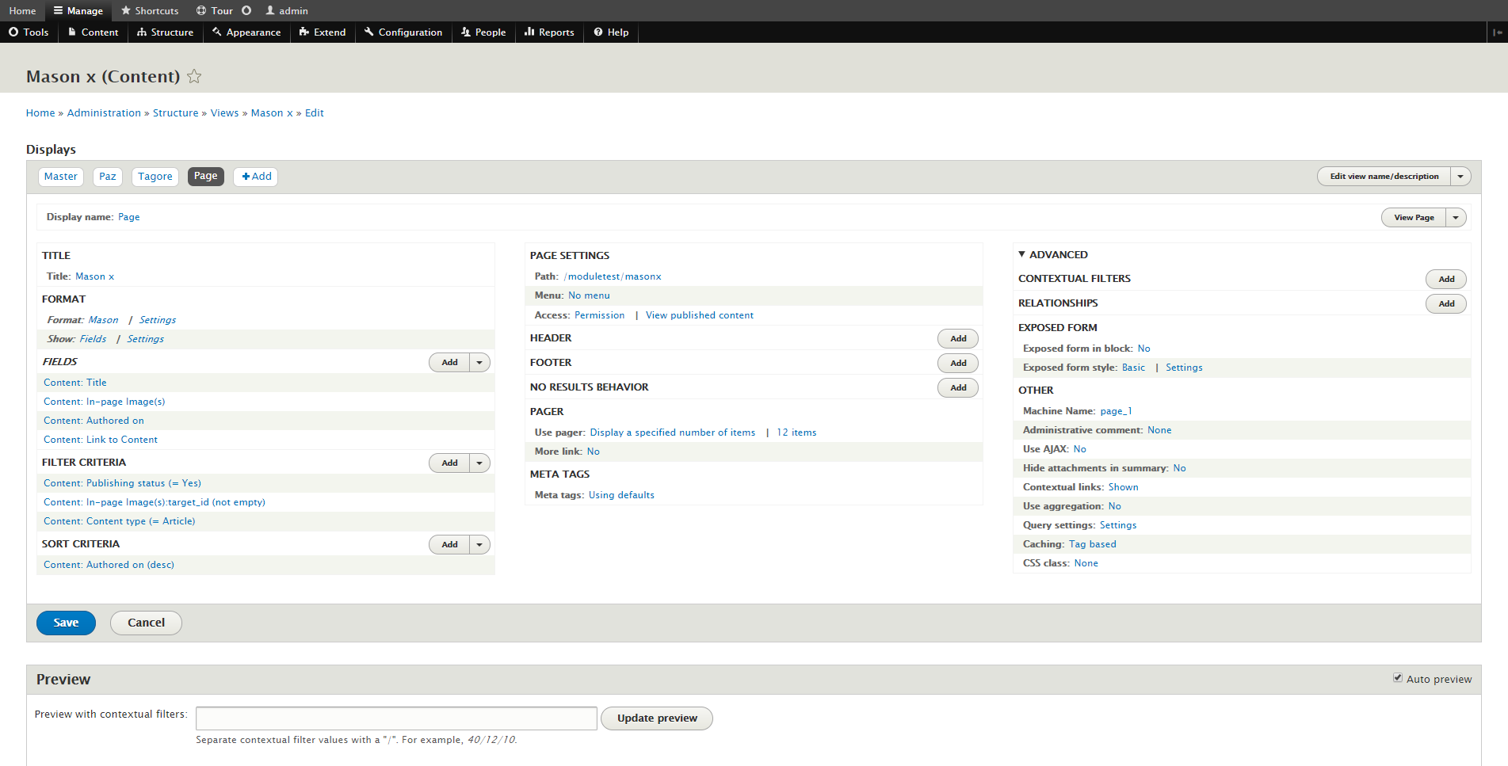The image size is (1508, 766).
Task: Open the /moduletest/masonx path link
Action: click(613, 276)
